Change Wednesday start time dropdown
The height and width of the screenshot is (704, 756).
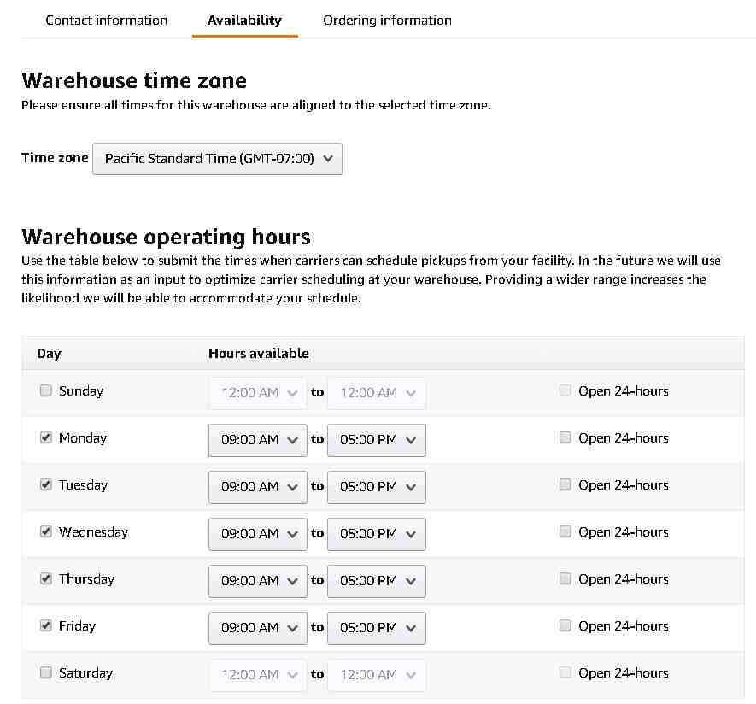[x=257, y=534]
